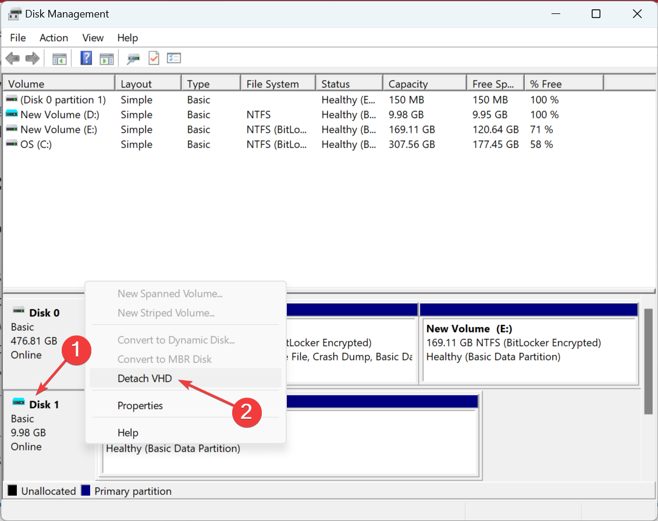Click the 58 % free cell
This screenshot has height=521, width=658.
pos(541,144)
